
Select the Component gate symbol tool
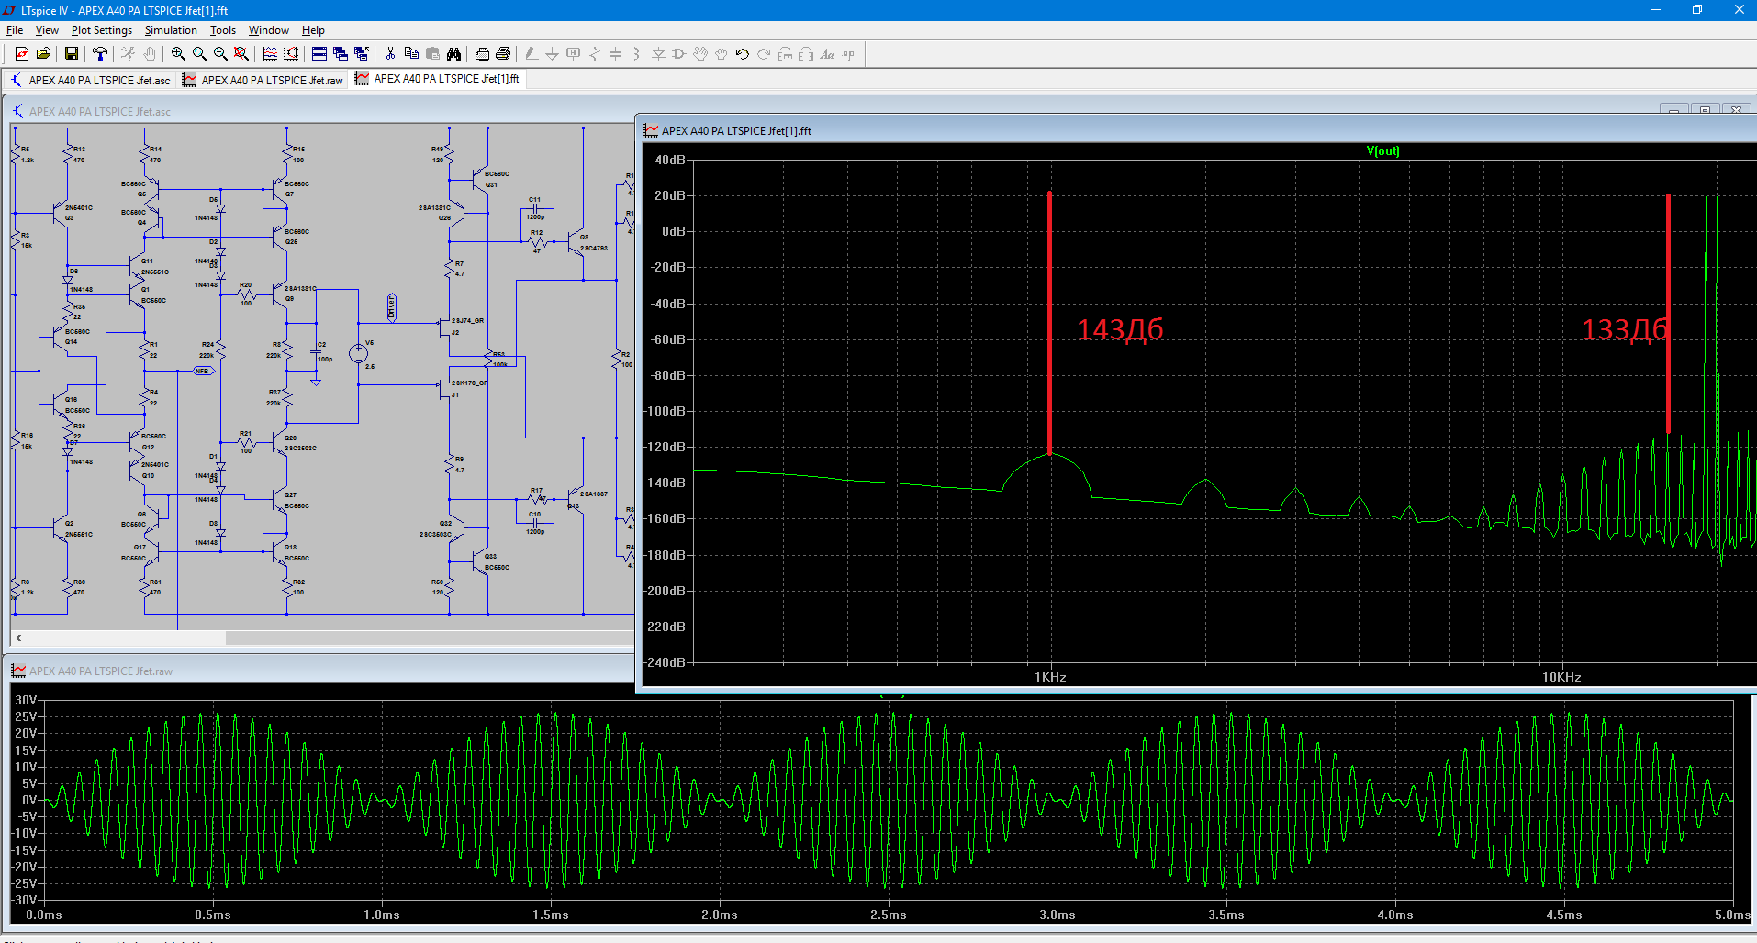click(679, 54)
